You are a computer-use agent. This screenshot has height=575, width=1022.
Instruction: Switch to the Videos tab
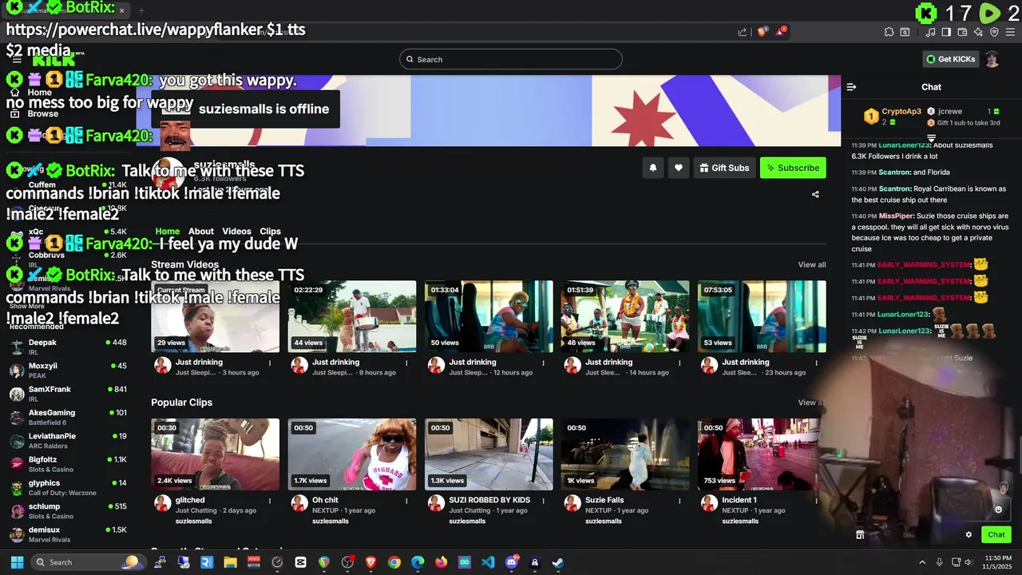(236, 232)
